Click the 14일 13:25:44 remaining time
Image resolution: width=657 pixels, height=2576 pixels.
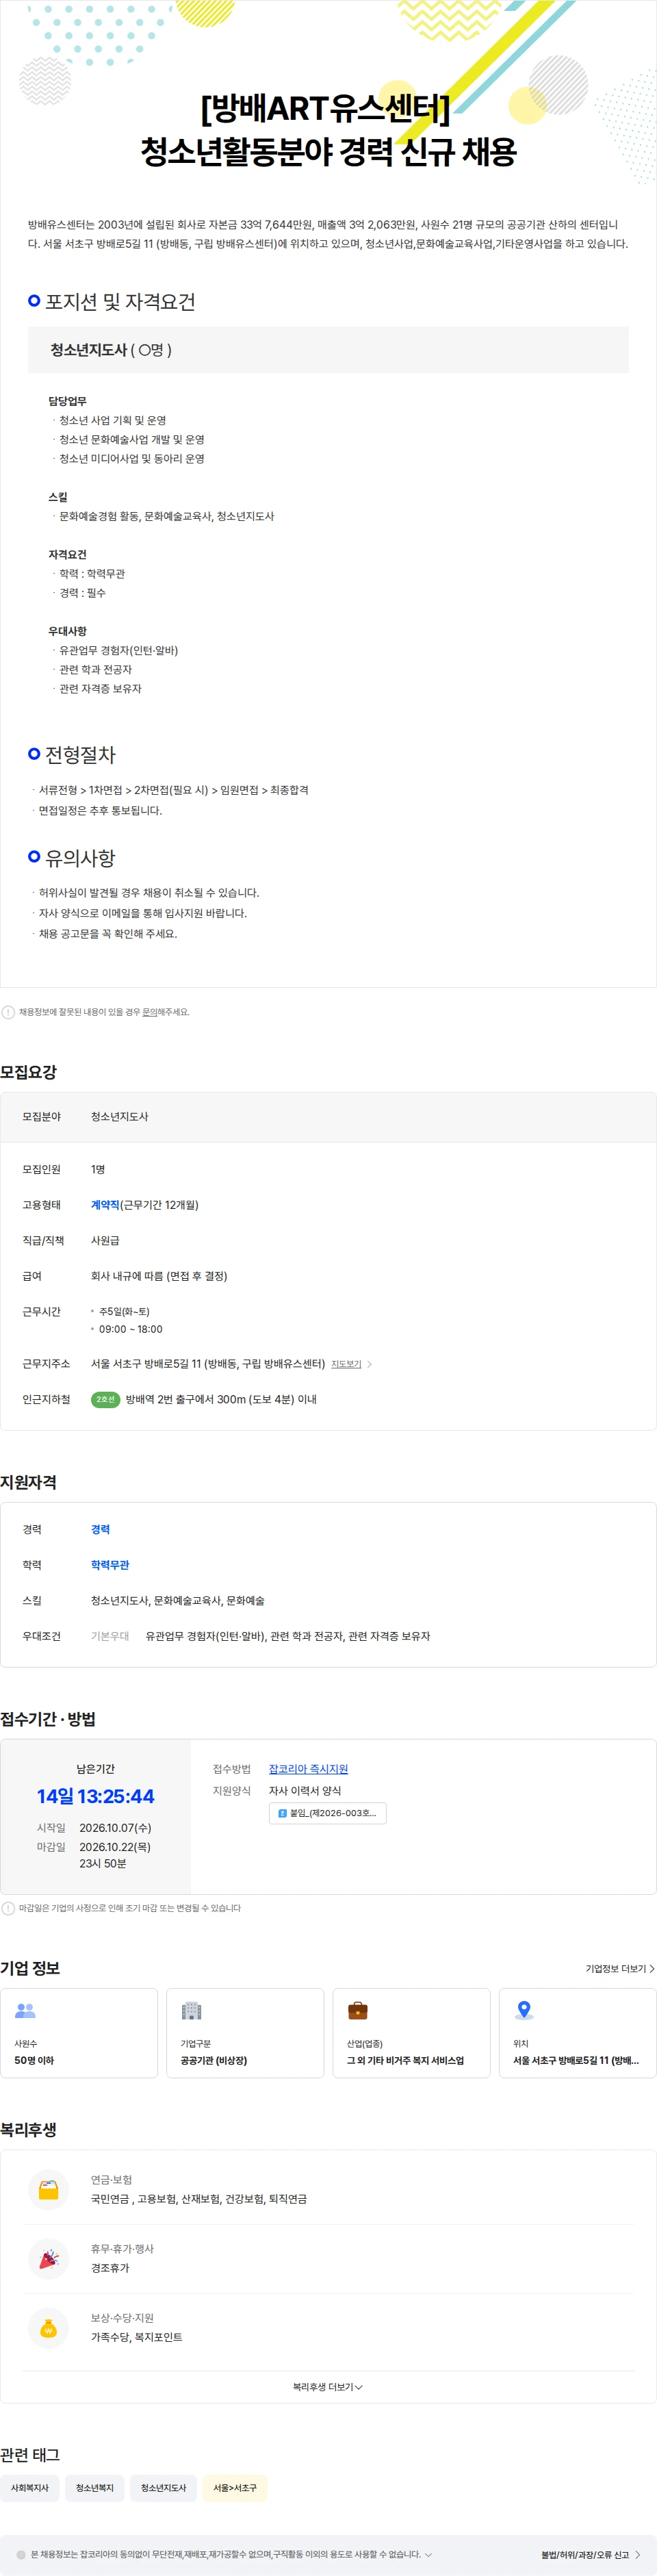coord(95,1797)
